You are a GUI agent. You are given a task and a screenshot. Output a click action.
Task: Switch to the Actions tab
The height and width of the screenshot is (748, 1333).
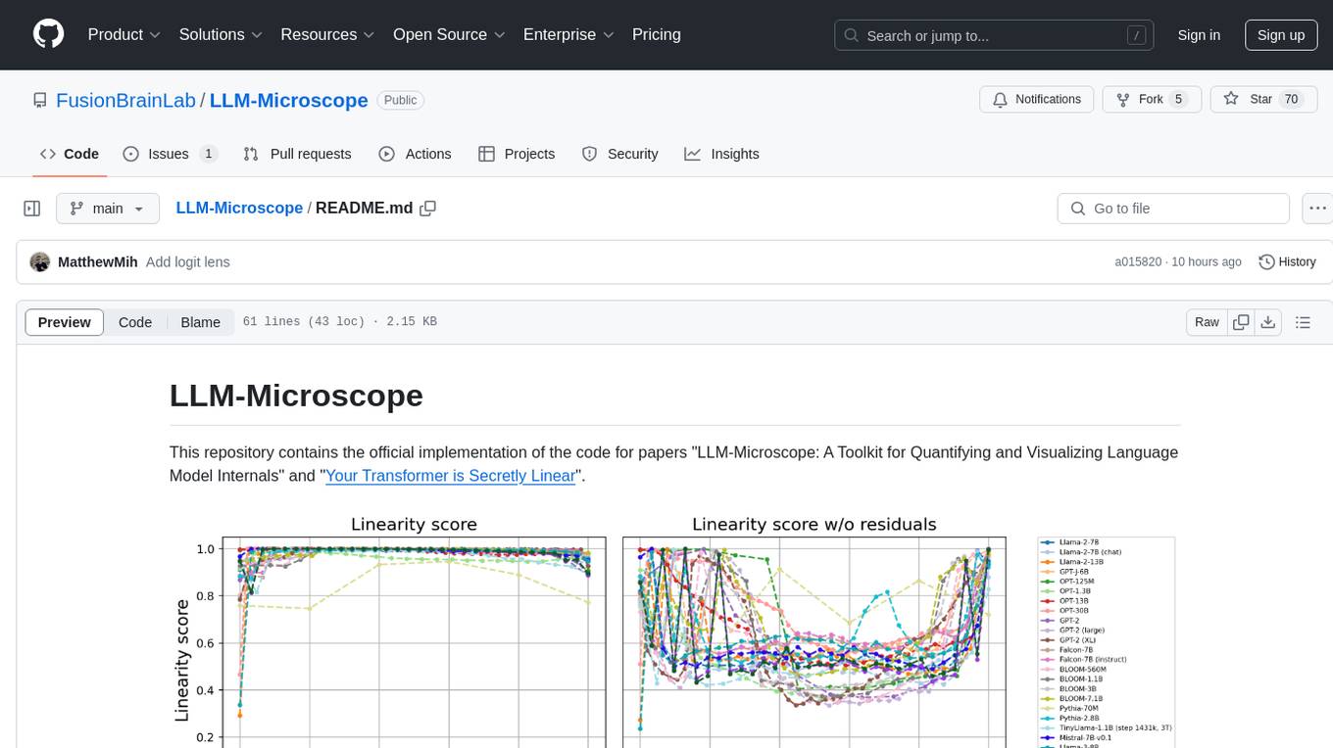click(x=415, y=154)
